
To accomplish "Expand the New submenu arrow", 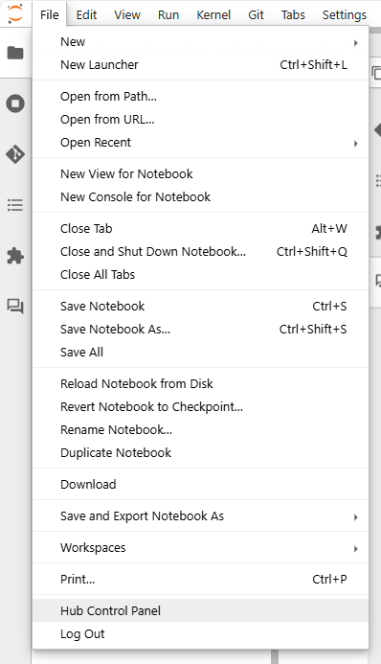I will pos(355,43).
